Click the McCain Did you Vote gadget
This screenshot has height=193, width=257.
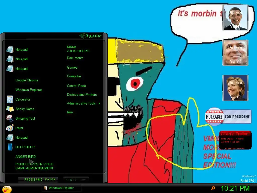point(235,53)
